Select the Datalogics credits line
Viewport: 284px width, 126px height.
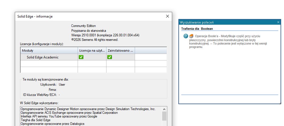point(53,124)
